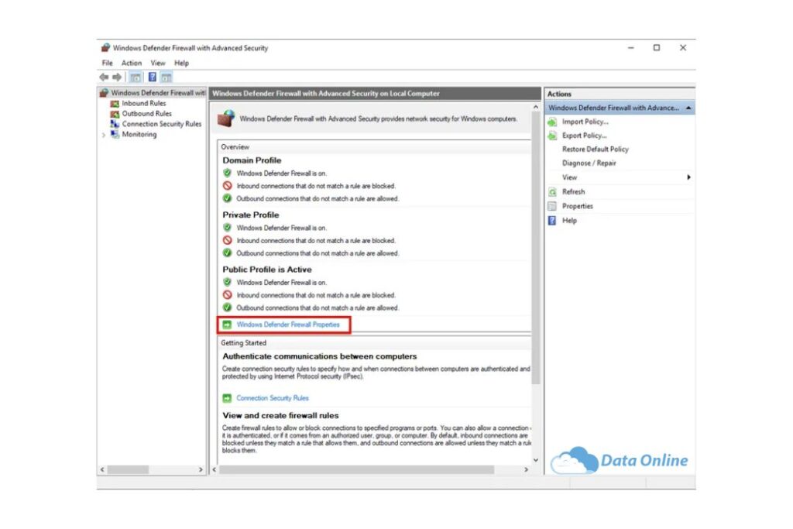
Task: Click the Properties icon in Actions pane
Action: tap(552, 206)
